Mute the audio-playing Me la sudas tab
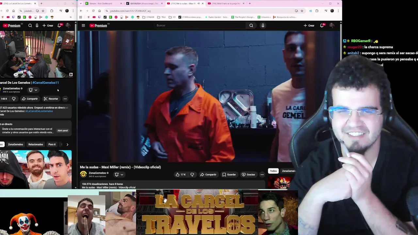This screenshot has width=418, height=235. pos(199,4)
